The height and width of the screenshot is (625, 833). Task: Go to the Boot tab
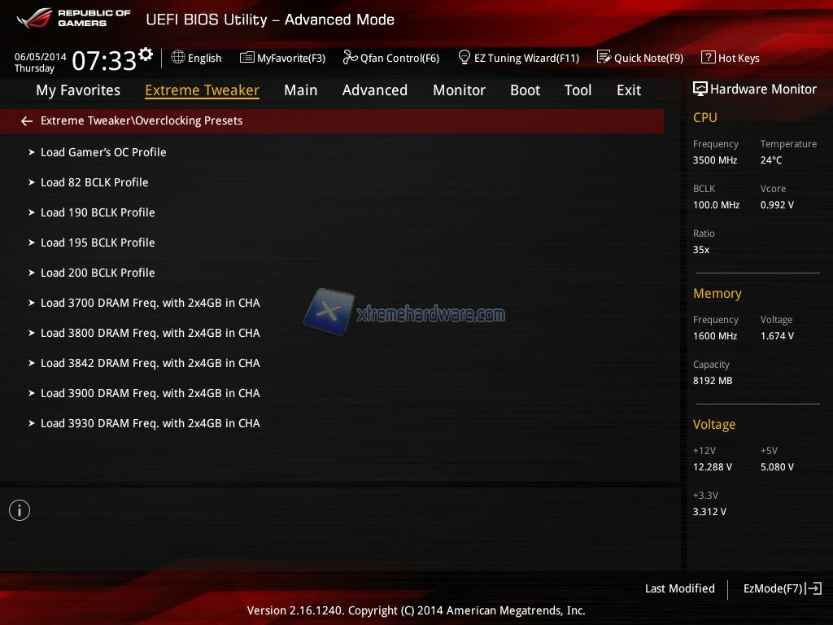point(525,90)
